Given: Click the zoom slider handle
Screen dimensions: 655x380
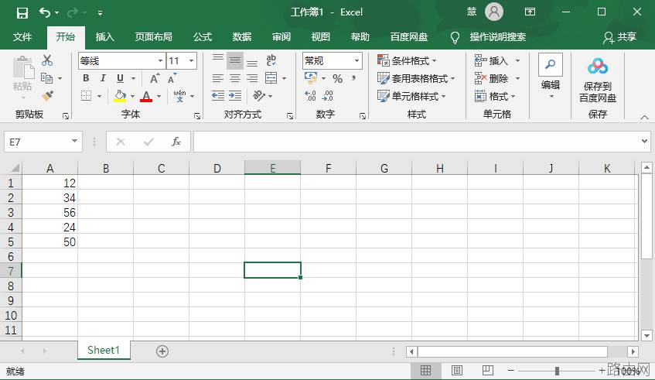Looking at the screenshot, I should click(557, 371).
